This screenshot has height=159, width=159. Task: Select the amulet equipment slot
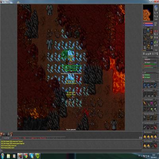[x=145, y=32]
